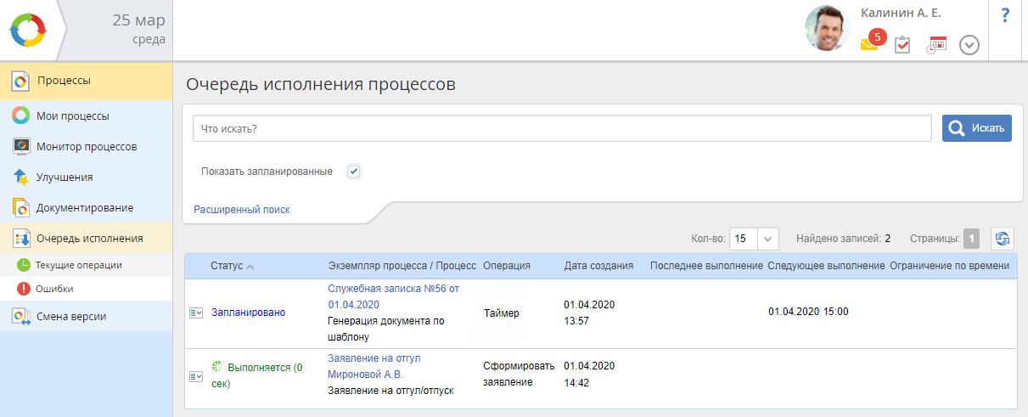Open the Ошибки sidebar item
The height and width of the screenshot is (417, 1028).
pos(54,289)
